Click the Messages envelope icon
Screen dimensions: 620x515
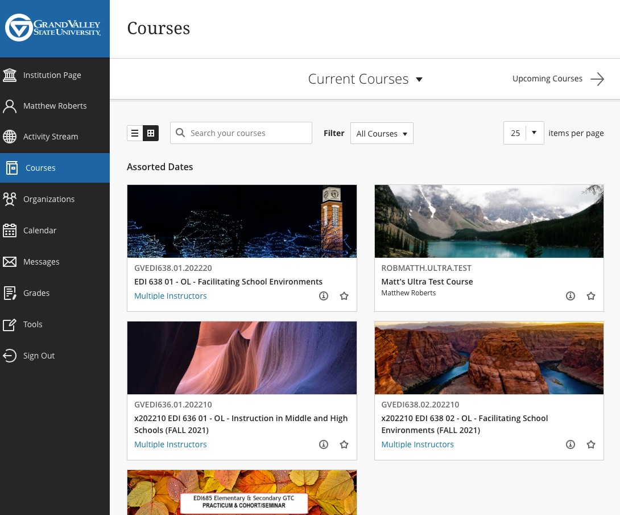point(10,262)
